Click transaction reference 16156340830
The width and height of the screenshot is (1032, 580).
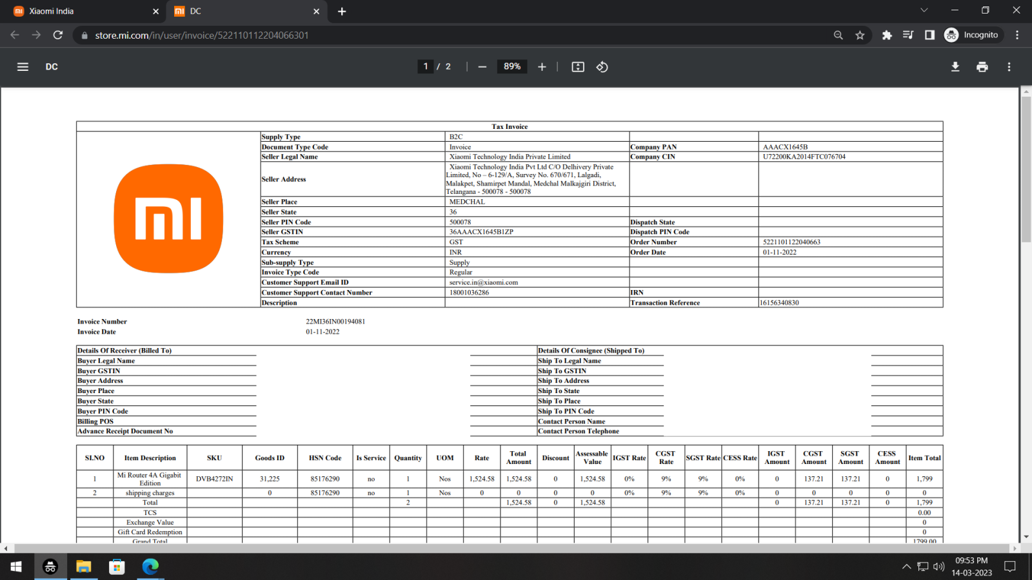(779, 303)
